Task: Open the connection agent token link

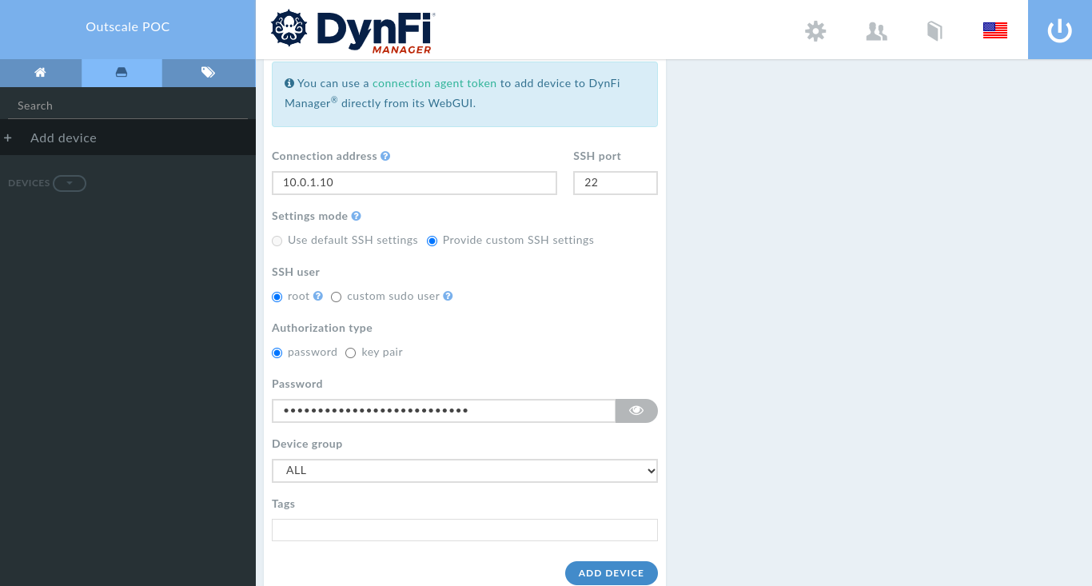Action: [435, 83]
